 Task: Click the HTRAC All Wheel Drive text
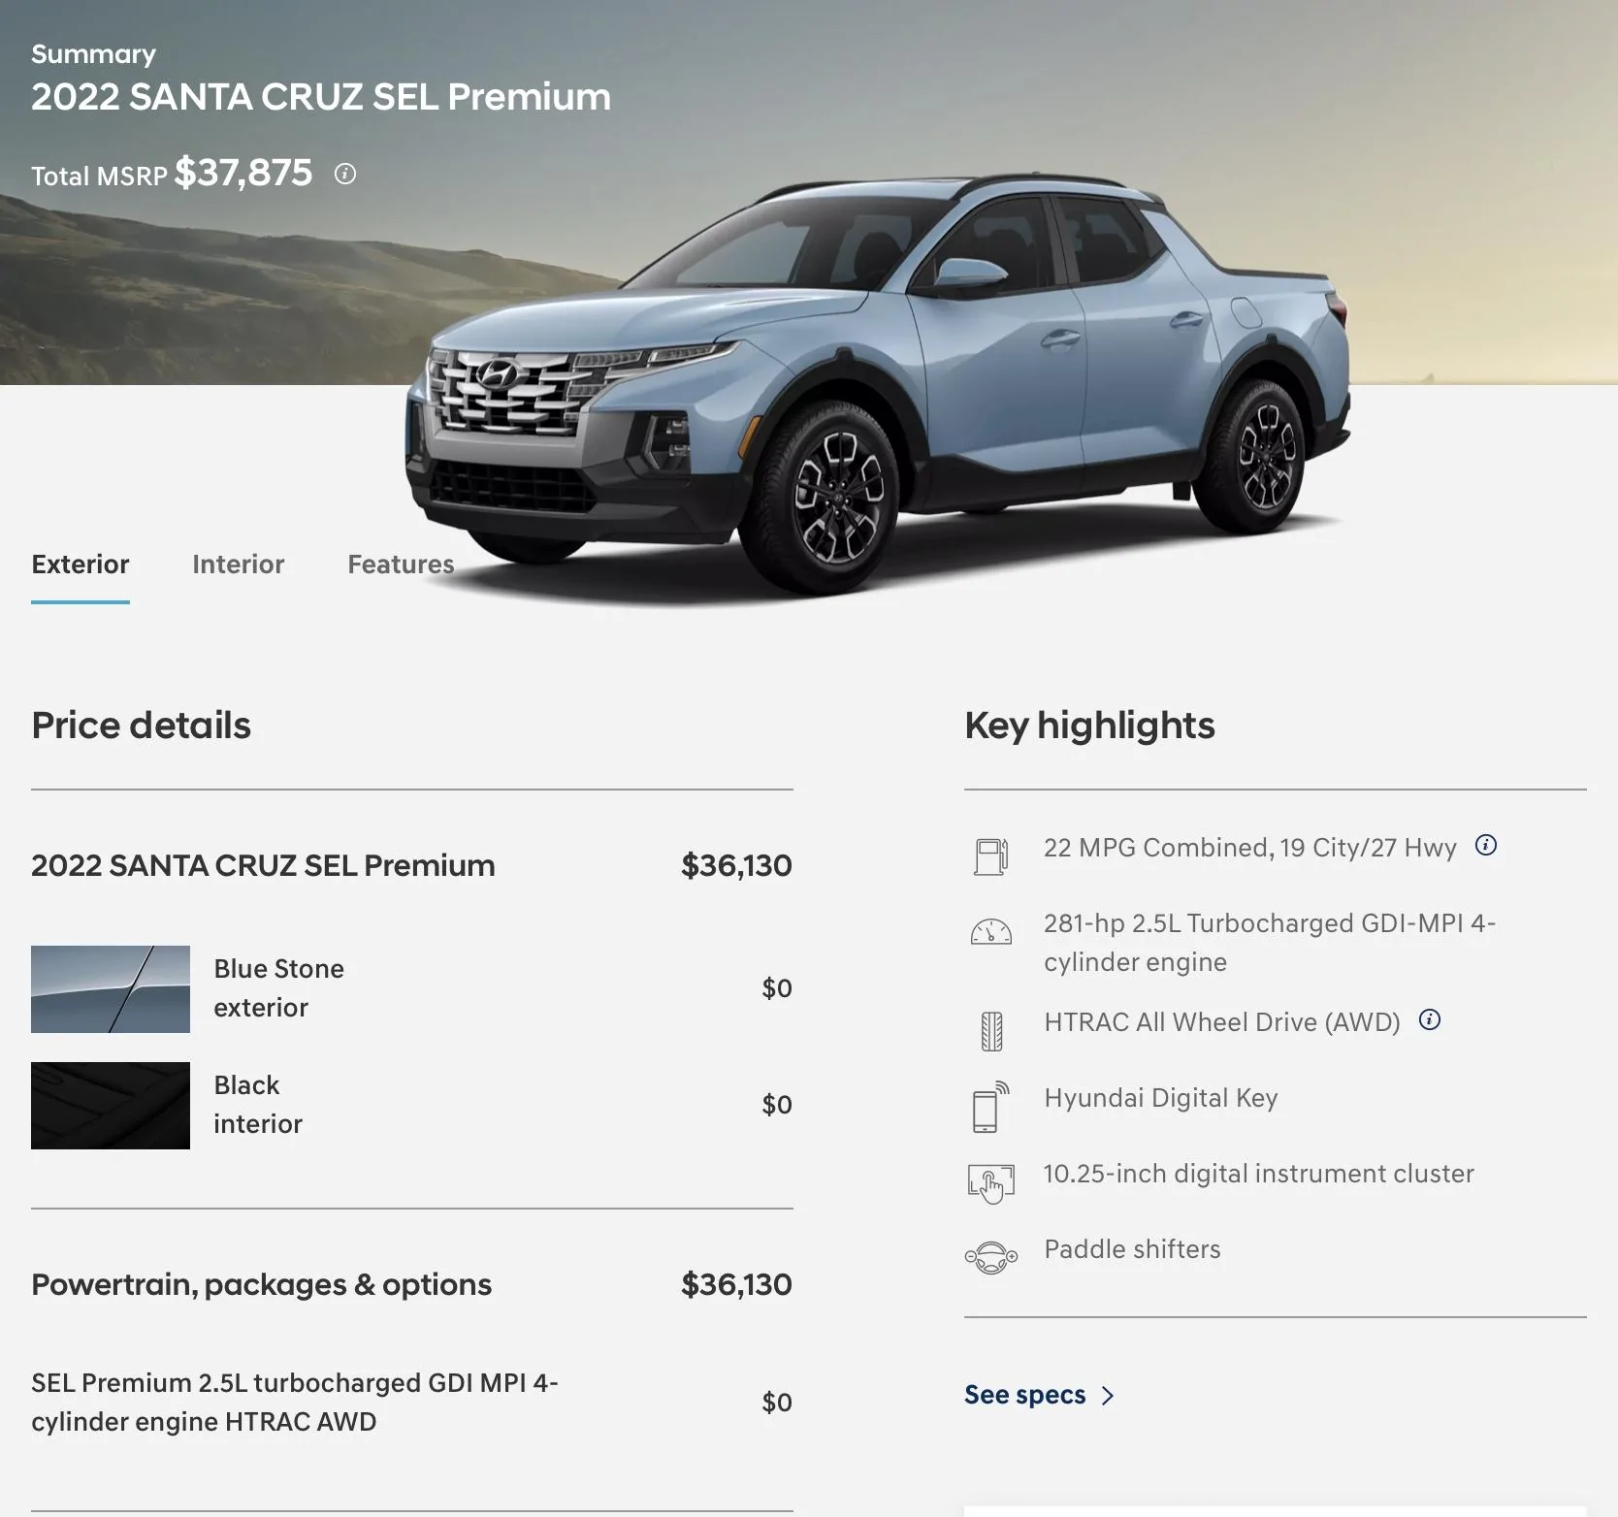1222,1021
